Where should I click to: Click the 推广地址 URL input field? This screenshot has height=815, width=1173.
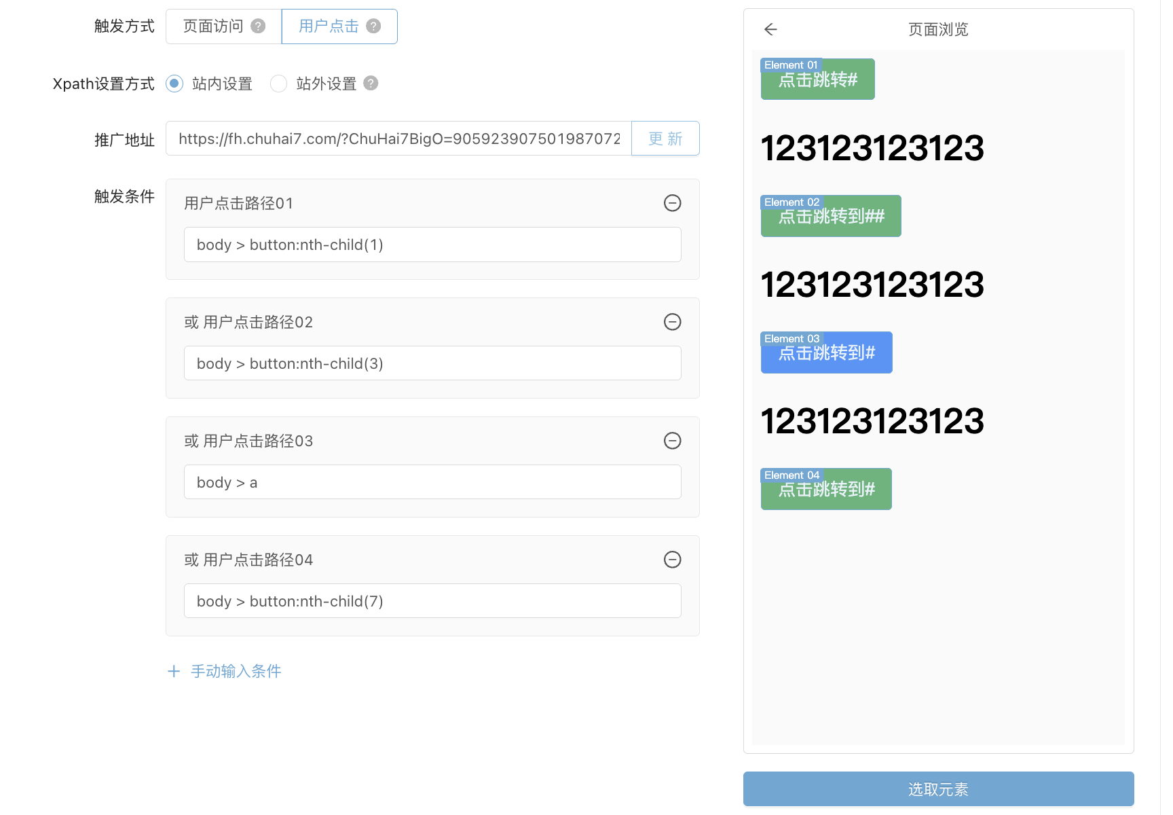tap(398, 139)
